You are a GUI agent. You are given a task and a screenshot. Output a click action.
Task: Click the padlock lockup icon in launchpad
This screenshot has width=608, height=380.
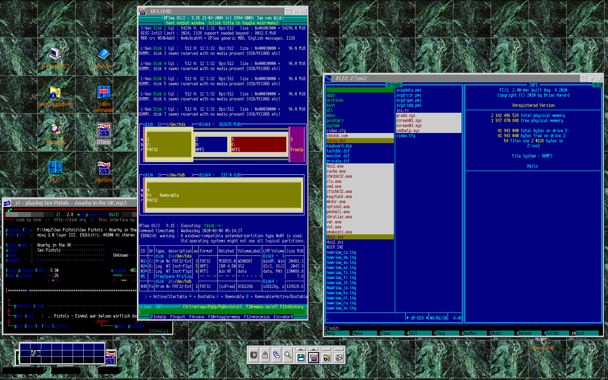[x=265, y=356]
